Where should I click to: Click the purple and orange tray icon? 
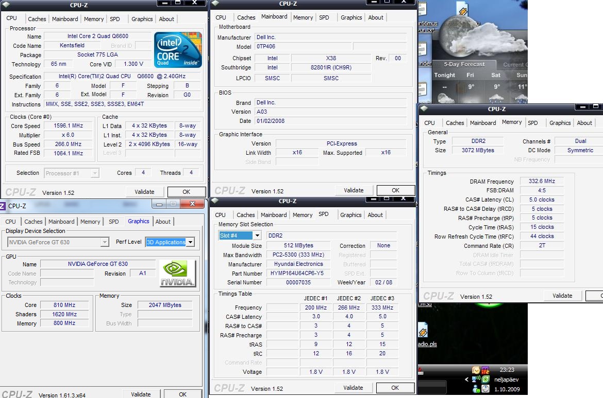485,370
